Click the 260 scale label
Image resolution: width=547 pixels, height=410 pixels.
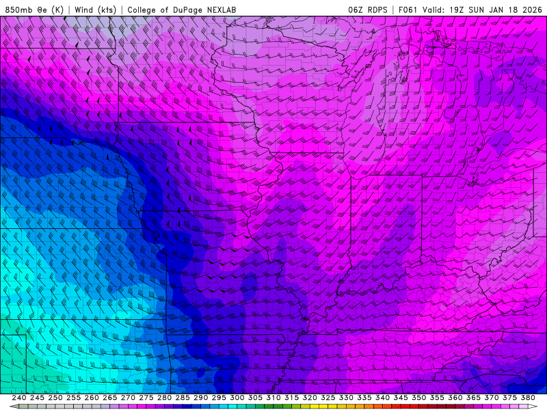click(x=92, y=398)
